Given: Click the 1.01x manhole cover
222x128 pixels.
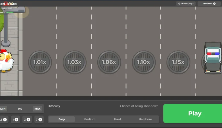Looking at the screenshot, I should (x=40, y=62).
